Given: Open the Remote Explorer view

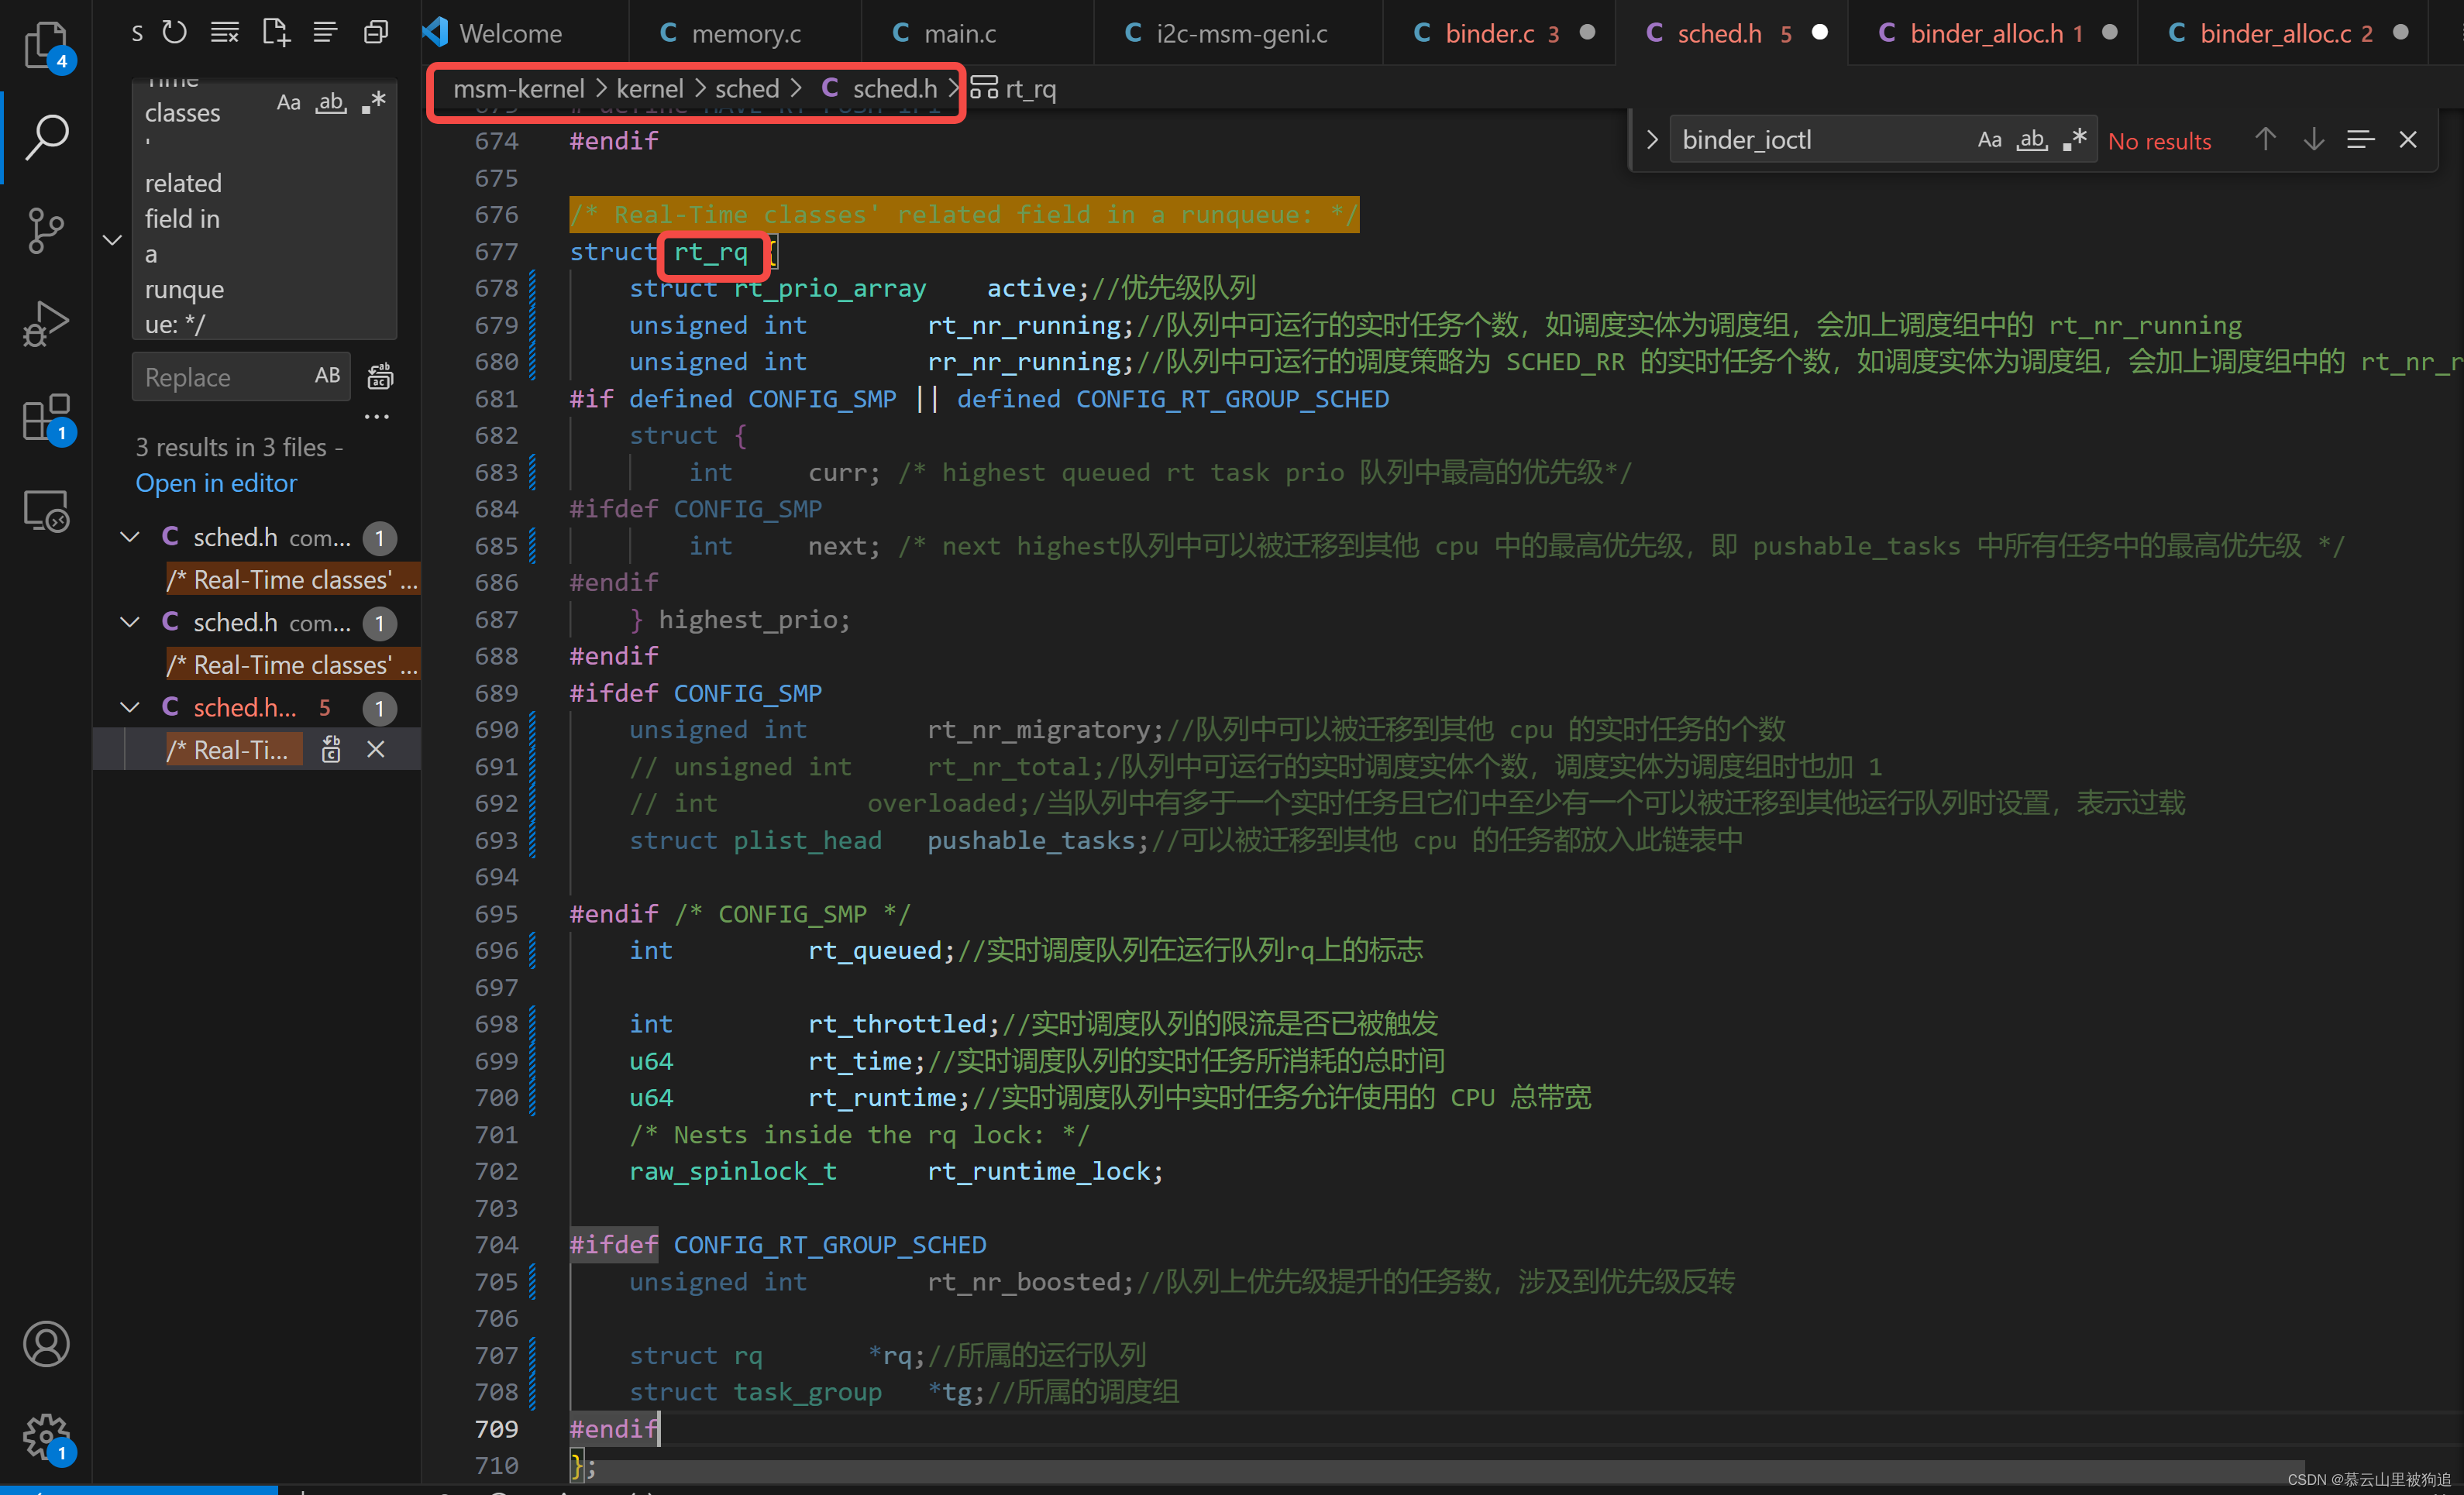Looking at the screenshot, I should pos(45,510).
